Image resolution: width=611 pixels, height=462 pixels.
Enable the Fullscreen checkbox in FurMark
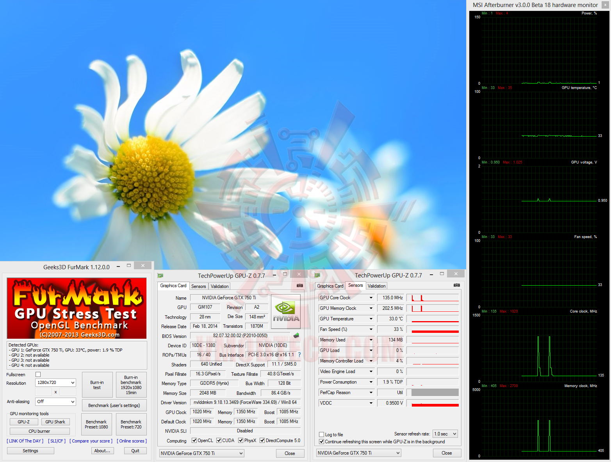[38, 375]
